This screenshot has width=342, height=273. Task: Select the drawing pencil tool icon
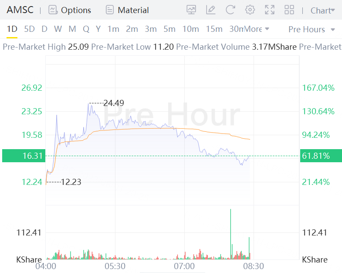(211, 10)
